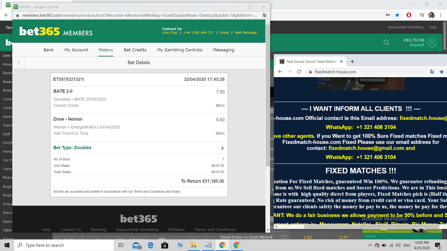Open Microsoft Store from the taskbar
This screenshot has height=251, width=447.
pyautogui.click(x=165, y=245)
